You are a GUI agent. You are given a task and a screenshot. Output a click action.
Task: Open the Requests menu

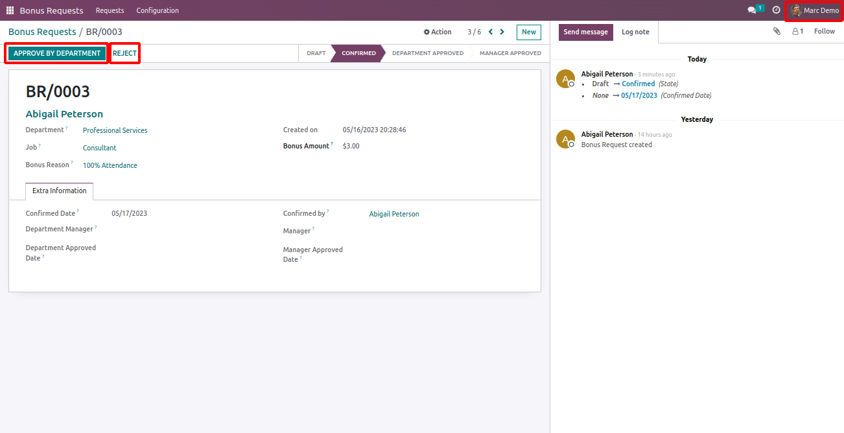tap(110, 10)
